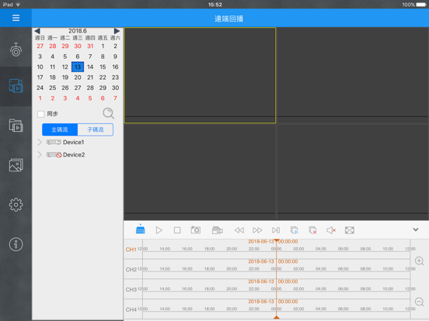Select June 13 in calendar

tap(78, 67)
